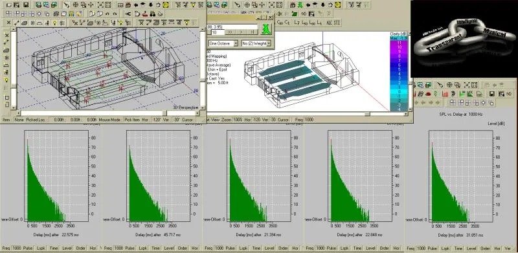The image size is (518, 253).
Task: Click Pulse in first graph's status bar
Action: pyautogui.click(x=28, y=248)
